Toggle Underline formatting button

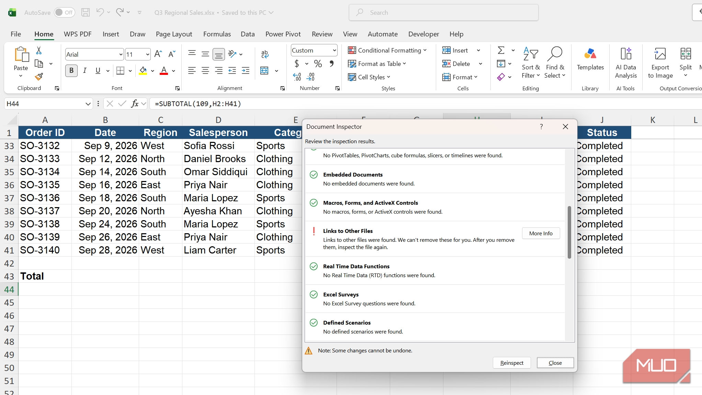(x=98, y=71)
